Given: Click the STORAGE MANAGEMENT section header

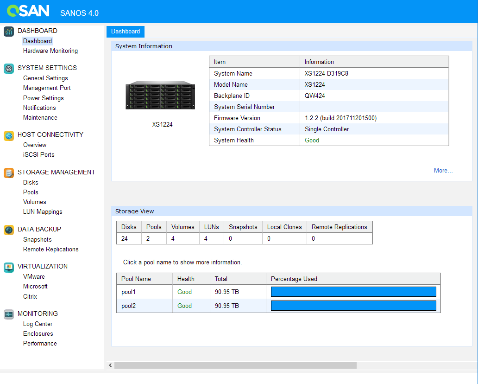Looking at the screenshot, I should [56, 173].
